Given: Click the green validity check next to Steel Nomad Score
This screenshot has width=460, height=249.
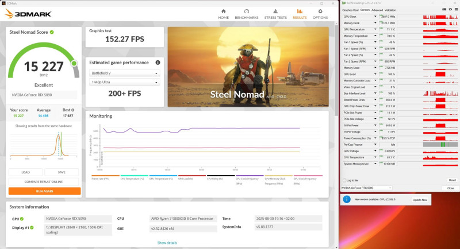Looking at the screenshot, I should pos(52,32).
